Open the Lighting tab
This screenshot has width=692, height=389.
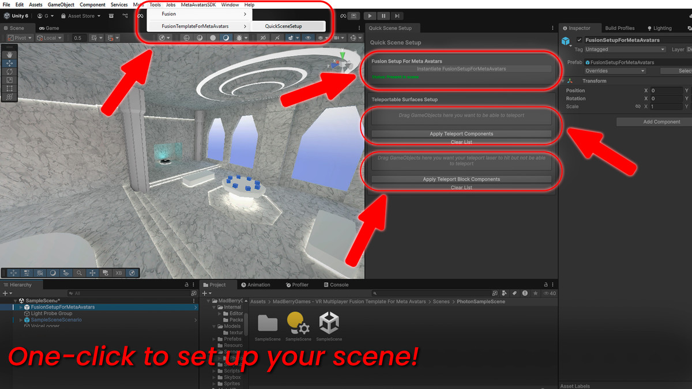659,28
